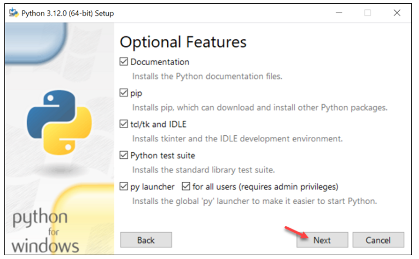Toggle the pip checkbox
The width and height of the screenshot is (419, 259).
coord(124,93)
